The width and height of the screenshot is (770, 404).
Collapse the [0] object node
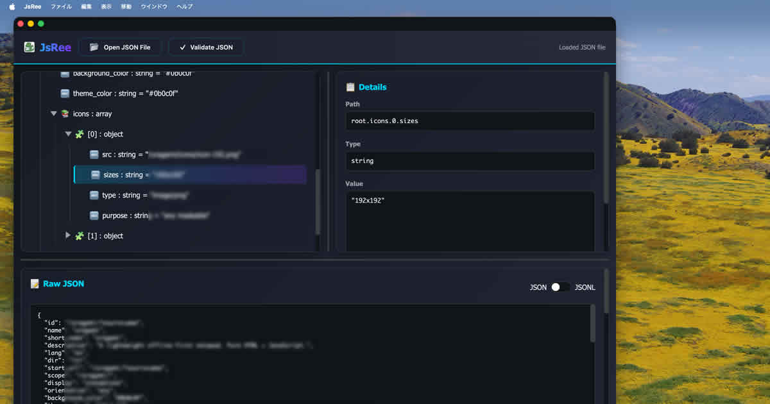[68, 134]
